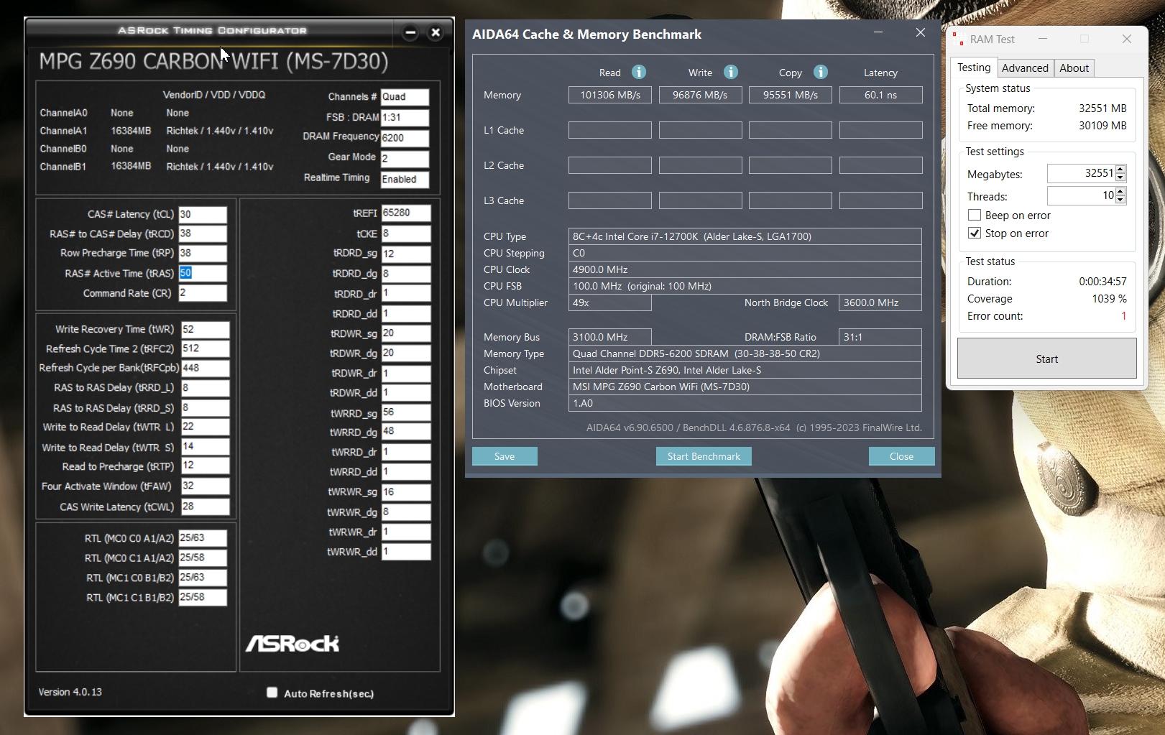Viewport: 1165px width, 735px height.
Task: Click the Coverage value 1039 %
Action: (x=1109, y=299)
